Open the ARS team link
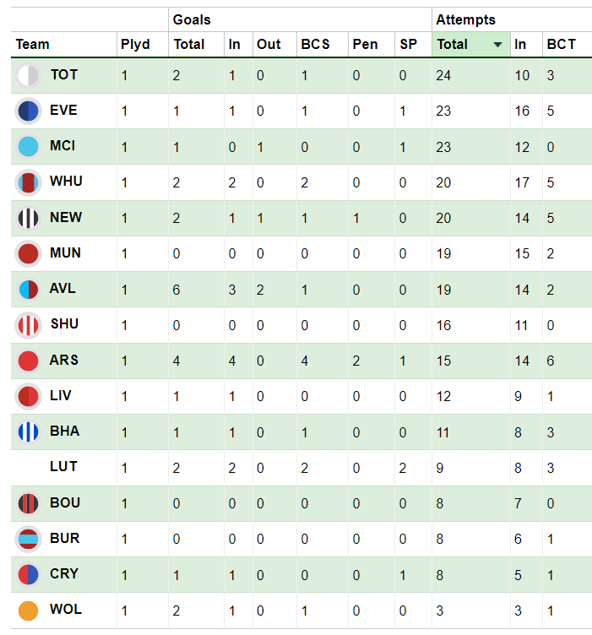 click(x=63, y=360)
